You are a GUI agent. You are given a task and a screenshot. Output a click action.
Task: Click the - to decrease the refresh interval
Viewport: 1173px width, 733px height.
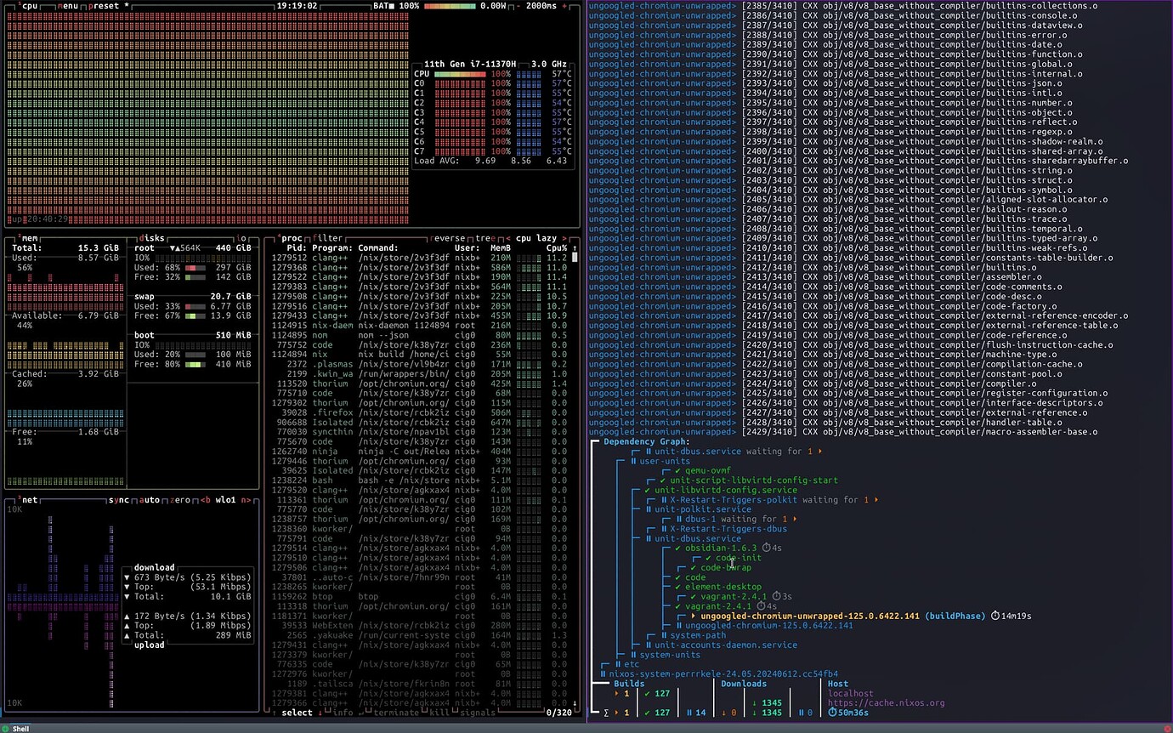pos(518,5)
